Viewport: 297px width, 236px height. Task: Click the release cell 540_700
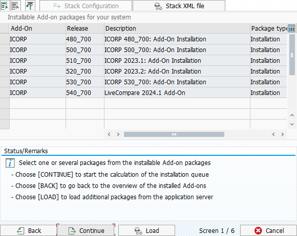click(85, 93)
